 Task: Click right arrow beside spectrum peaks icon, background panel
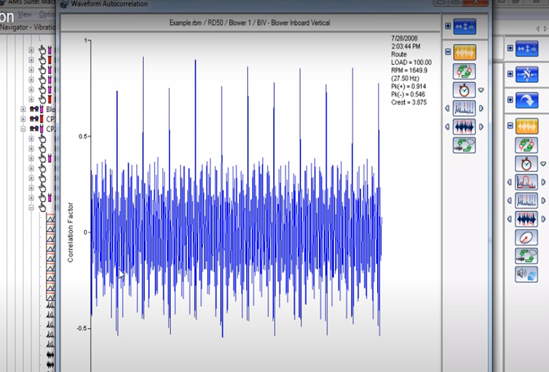[543, 201]
